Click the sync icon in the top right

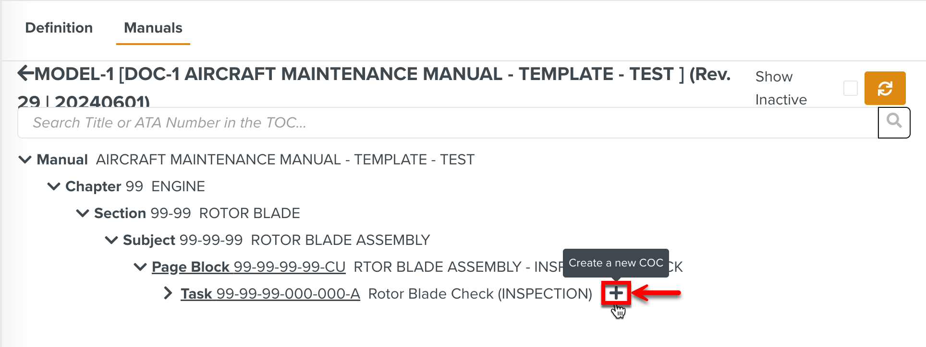click(x=885, y=88)
